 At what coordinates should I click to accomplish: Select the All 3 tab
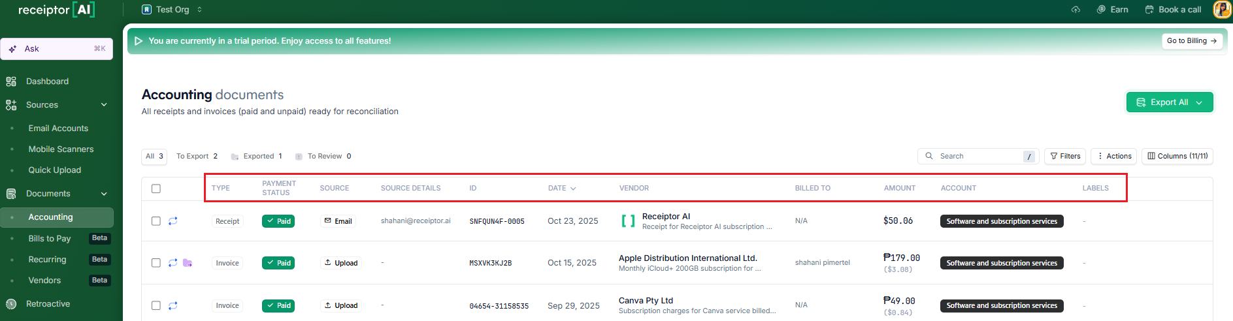pyautogui.click(x=154, y=157)
